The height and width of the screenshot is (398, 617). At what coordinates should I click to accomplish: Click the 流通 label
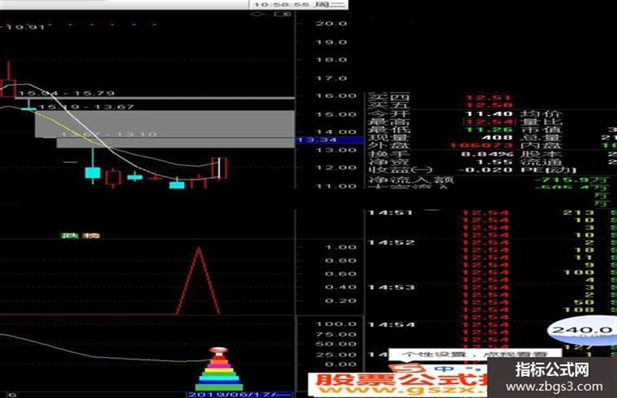coord(541,162)
